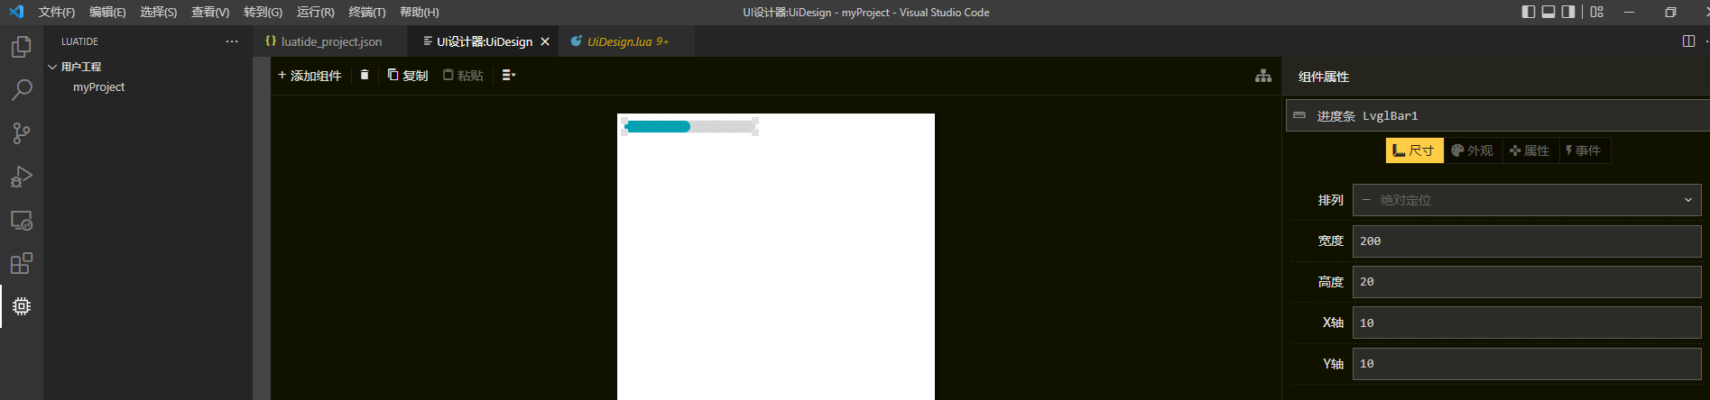This screenshot has height=400, width=1710.
Task: Click the 进度条 LvglBar1 component header
Action: 1498,115
